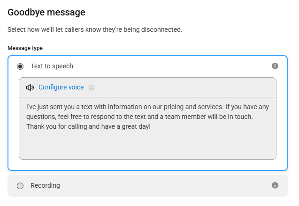Image resolution: width=299 pixels, height=206 pixels.
Task: Click the Message type label
Action: tap(25, 48)
